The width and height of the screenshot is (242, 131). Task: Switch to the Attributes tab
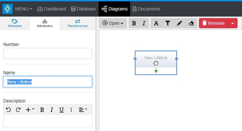pyautogui.click(x=45, y=23)
